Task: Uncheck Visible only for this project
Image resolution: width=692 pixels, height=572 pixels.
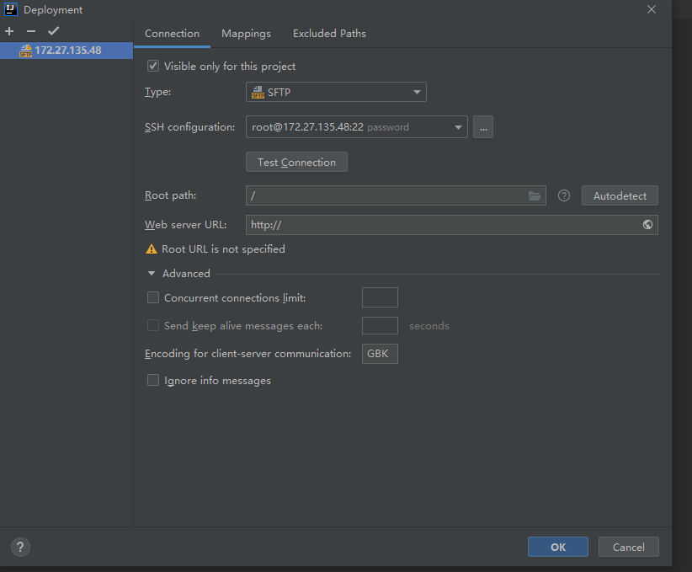Action: (x=153, y=66)
